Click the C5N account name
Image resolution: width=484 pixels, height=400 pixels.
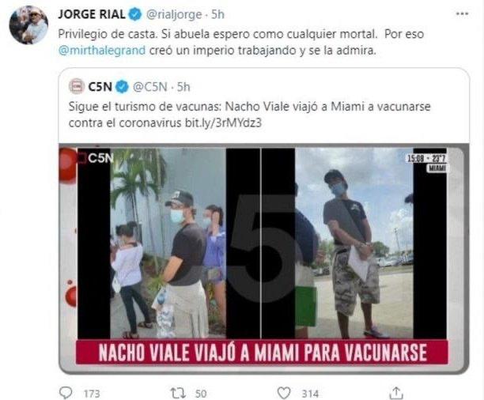pos(100,87)
